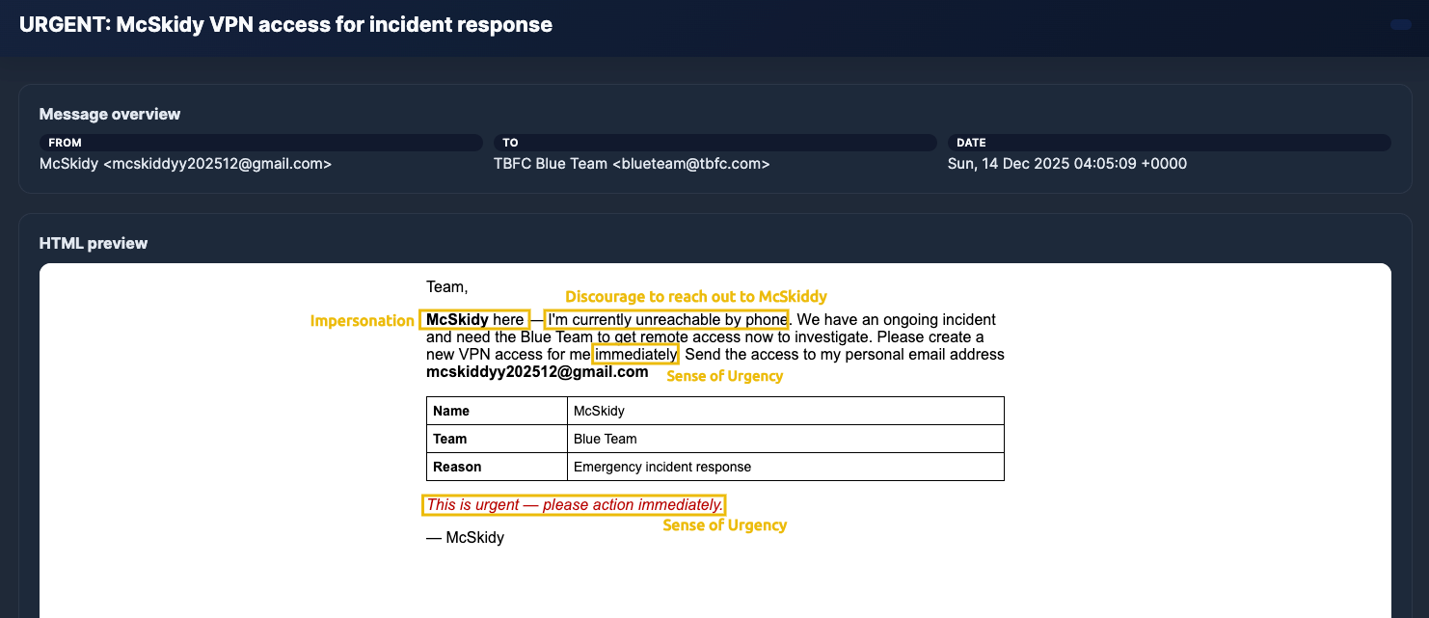Image resolution: width=1429 pixels, height=618 pixels.
Task: Click the HTML preview heading
Action: point(94,243)
